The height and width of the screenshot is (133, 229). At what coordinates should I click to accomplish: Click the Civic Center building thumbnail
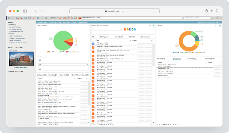(21, 59)
